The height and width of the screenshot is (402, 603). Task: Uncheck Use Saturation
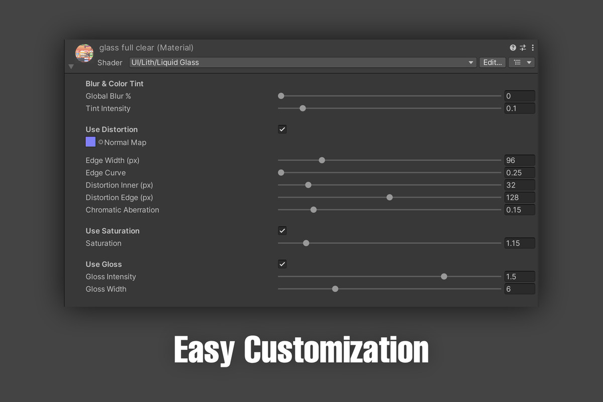[x=282, y=231]
